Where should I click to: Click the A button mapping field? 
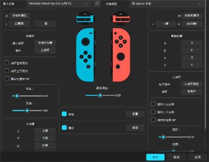click(x=192, y=43)
